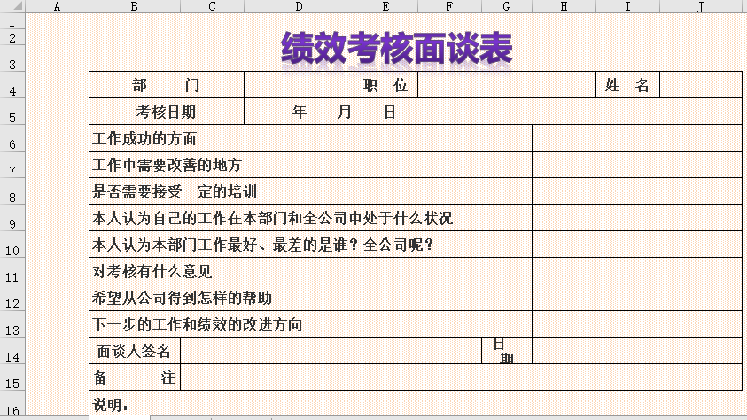This screenshot has height=420, width=747.
Task: Click the 年 月 日 date cell
Action: (344, 112)
